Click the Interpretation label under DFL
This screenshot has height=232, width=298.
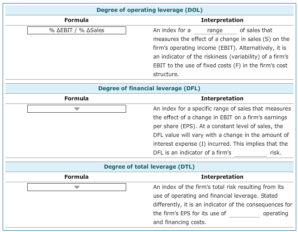222,99
